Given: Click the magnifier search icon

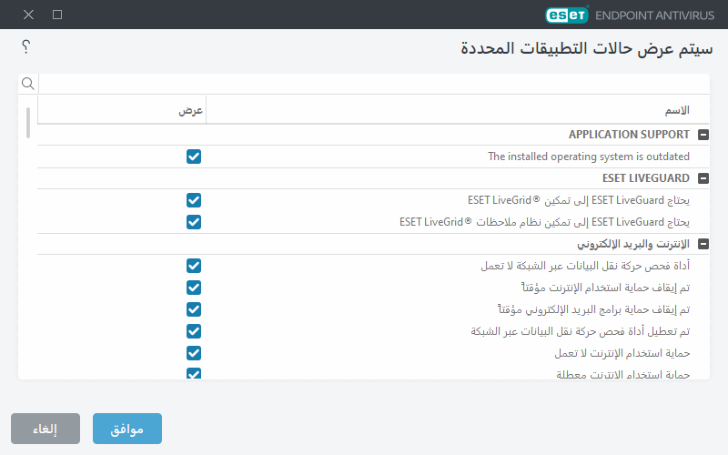Looking at the screenshot, I should (x=28, y=84).
